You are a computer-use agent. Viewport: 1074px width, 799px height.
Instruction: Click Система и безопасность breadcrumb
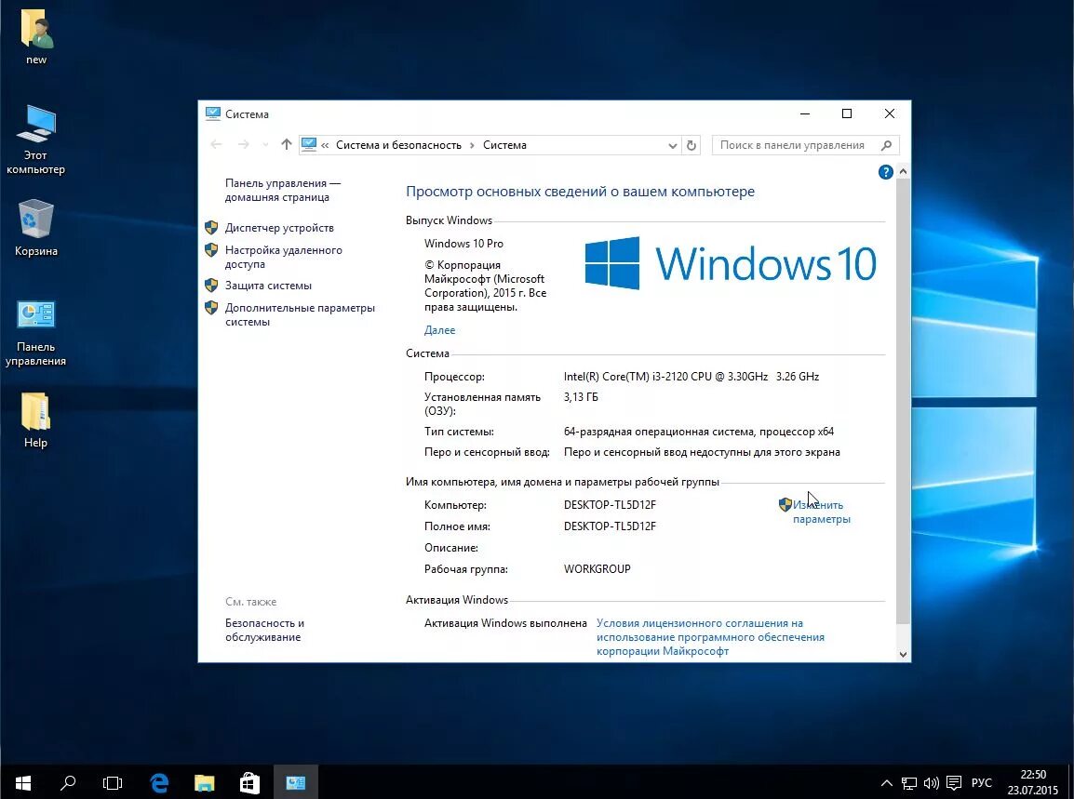[x=398, y=145]
